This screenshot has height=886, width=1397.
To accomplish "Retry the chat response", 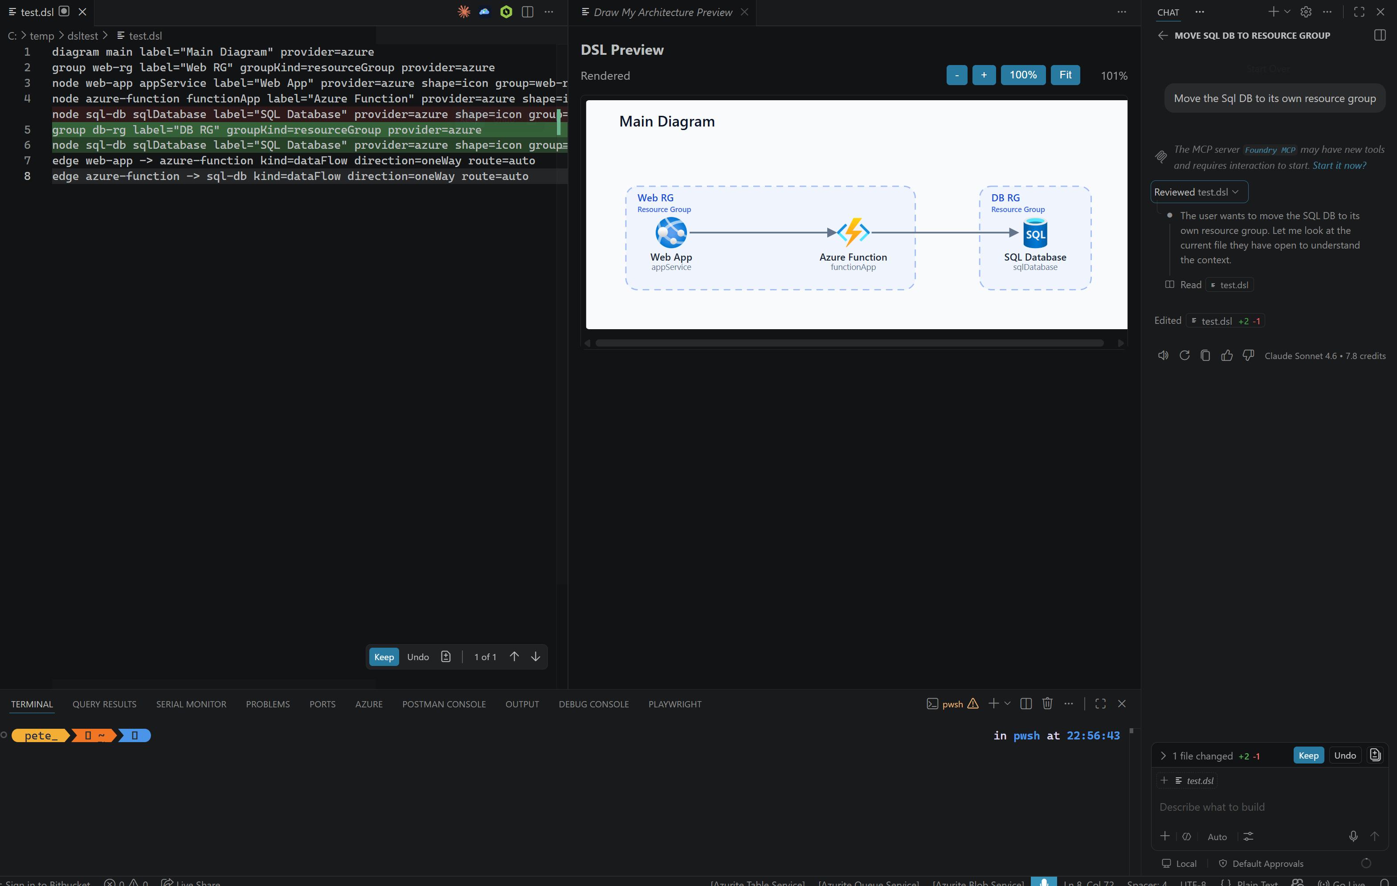I will click(1185, 355).
